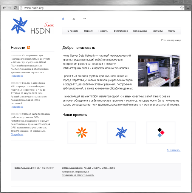
Task: Follow 'Подробнее' link under first news item
Action: click(x=17, y=76)
